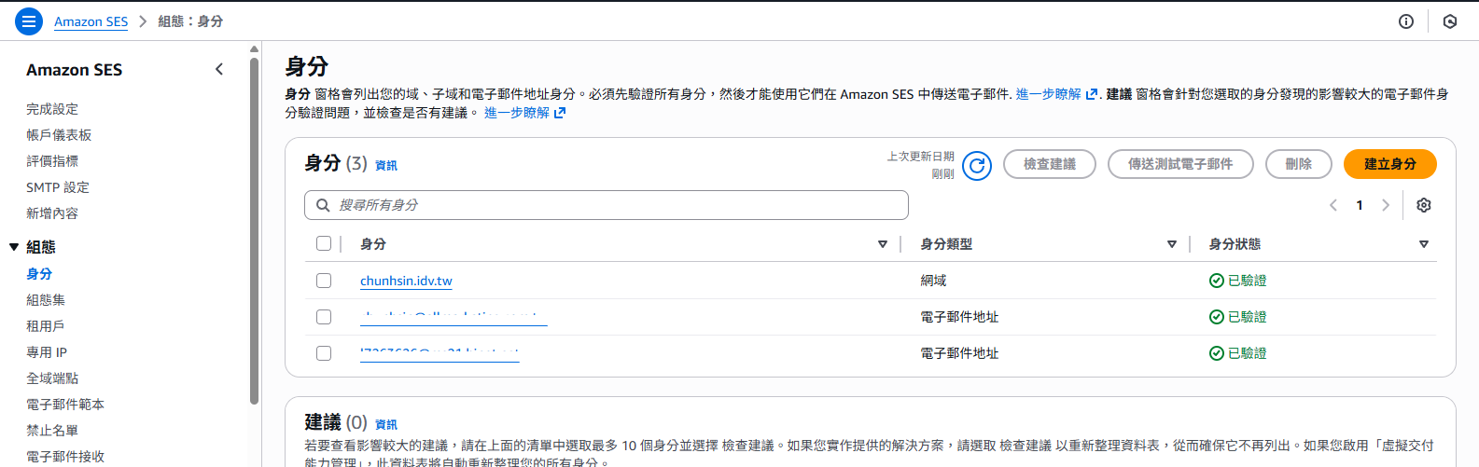Tick the checkbox for chunhsin.idv.tw
This screenshot has height=467, width=1479.
click(x=324, y=281)
